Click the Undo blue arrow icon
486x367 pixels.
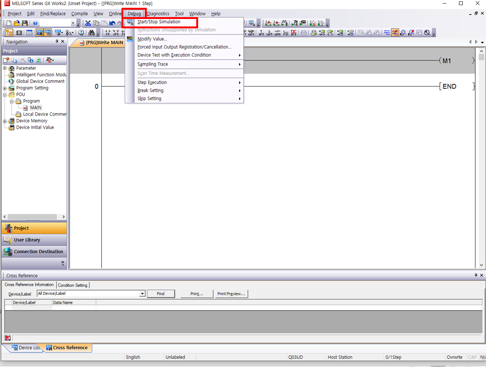(x=112, y=23)
